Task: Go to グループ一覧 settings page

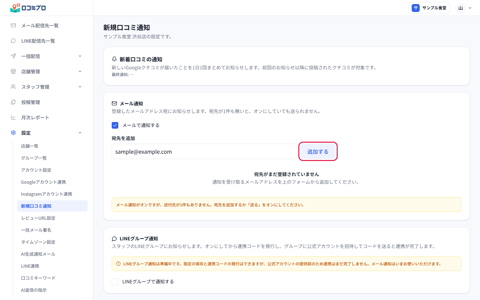Action: [x=52, y=158]
